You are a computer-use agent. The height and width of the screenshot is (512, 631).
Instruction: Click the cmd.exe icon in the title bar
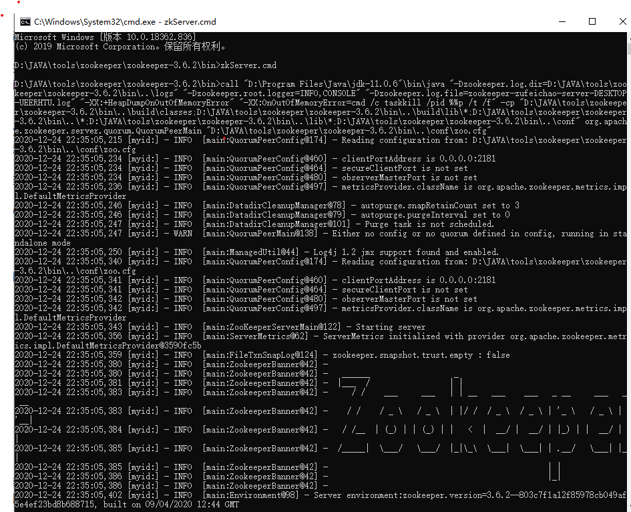coord(26,21)
